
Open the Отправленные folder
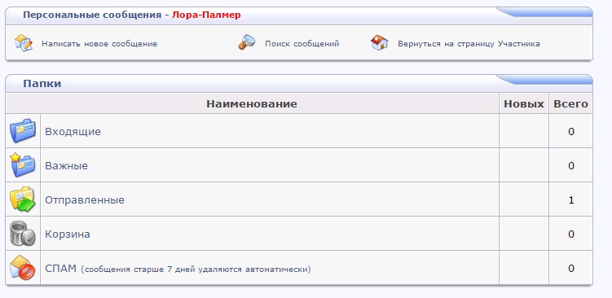pos(85,200)
